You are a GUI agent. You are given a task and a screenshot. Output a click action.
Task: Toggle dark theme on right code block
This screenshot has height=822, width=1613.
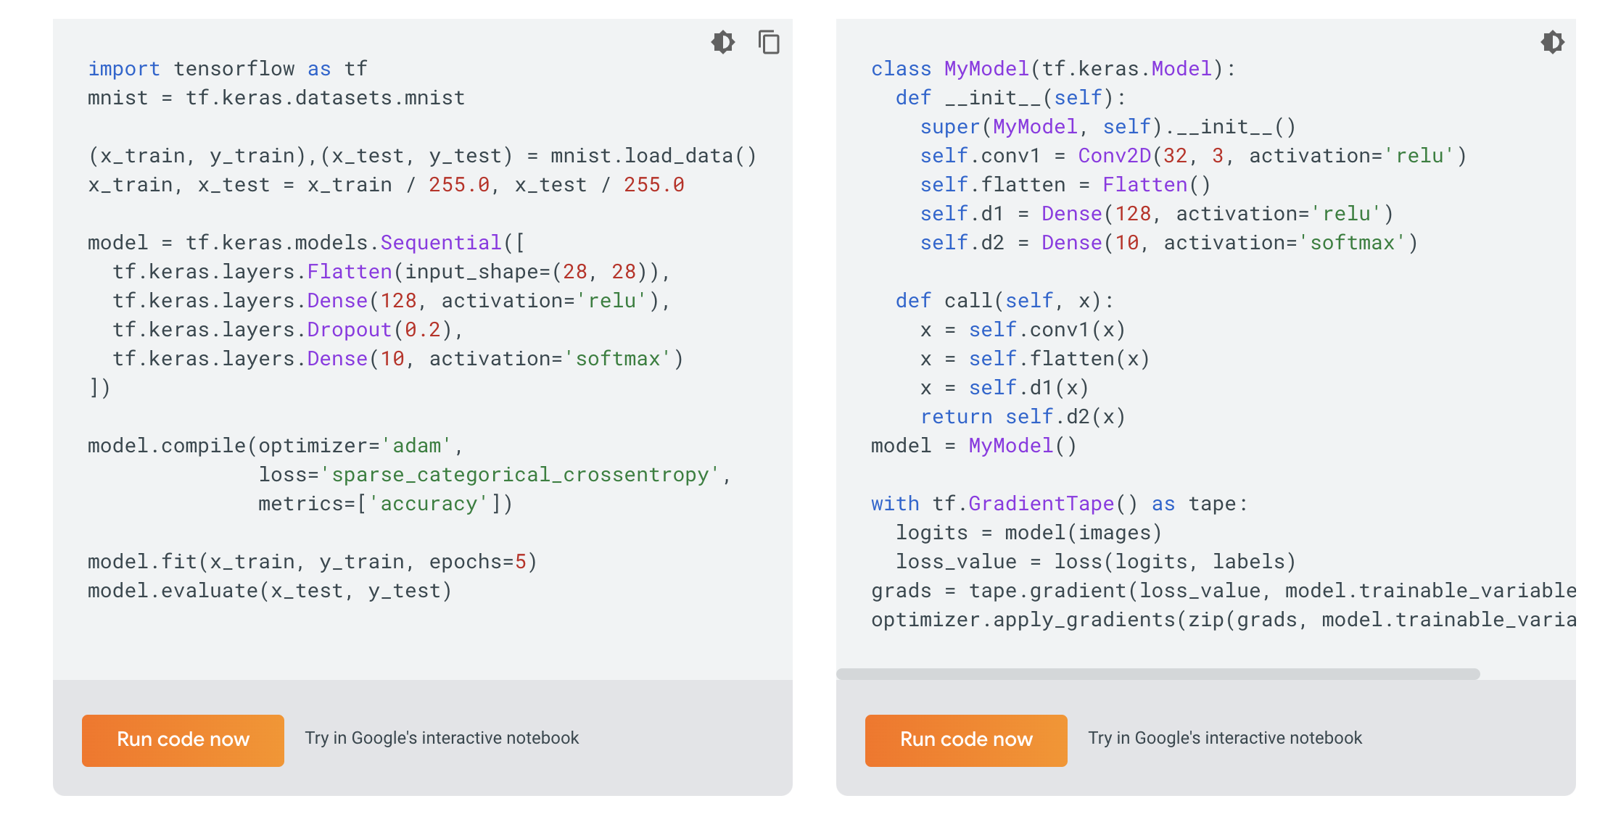click(1552, 42)
